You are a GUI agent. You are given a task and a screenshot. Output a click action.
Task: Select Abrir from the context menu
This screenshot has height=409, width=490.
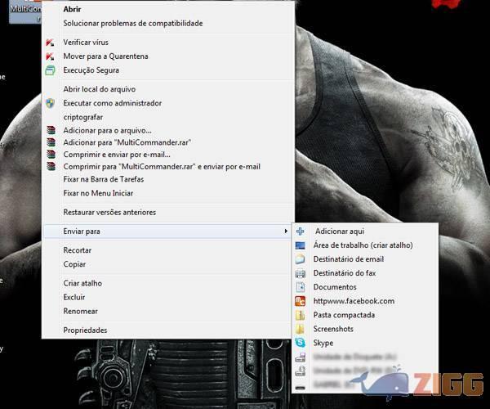click(72, 9)
